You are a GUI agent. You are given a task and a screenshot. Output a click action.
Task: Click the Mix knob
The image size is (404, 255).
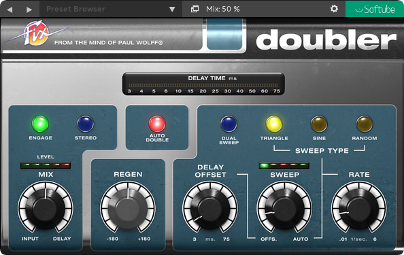46,208
